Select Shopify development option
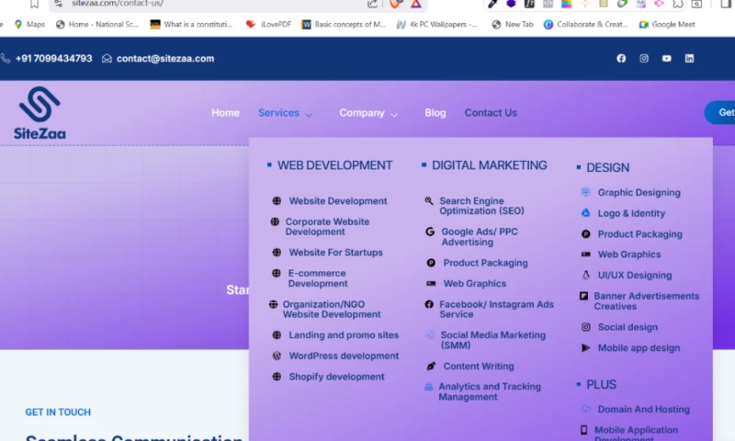Image resolution: width=735 pixels, height=441 pixels. coord(336,377)
